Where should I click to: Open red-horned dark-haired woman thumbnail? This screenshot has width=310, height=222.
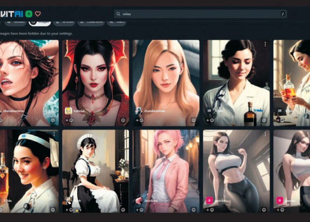[95, 83]
